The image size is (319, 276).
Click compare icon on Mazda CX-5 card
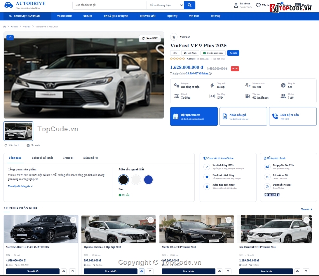coord(220,271)
